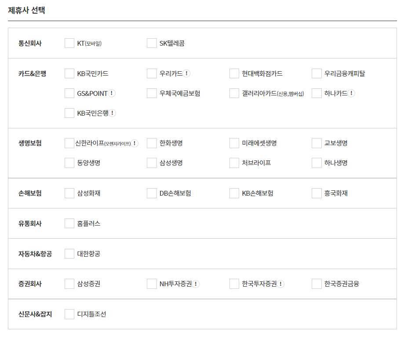Open the info icon beside NH투자증권
404x339 pixels.
tap(196, 284)
